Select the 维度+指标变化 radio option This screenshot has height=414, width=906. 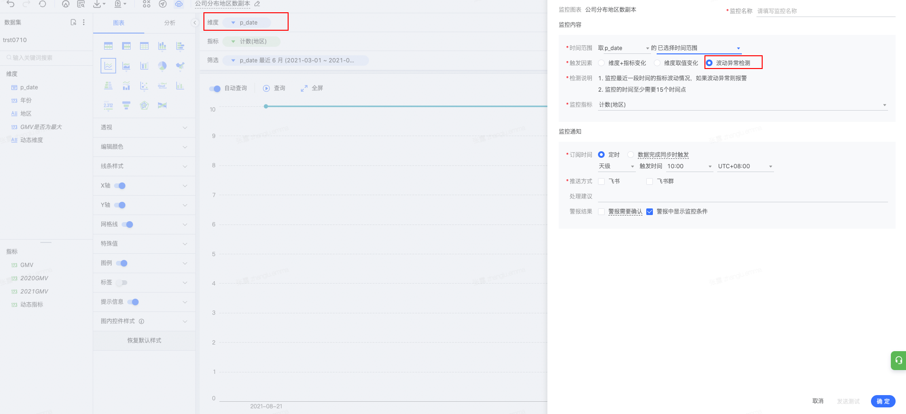(601, 63)
